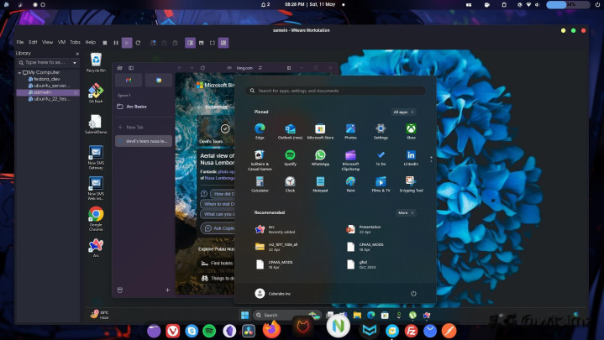Open the Tabs menu in VMware
604x340 pixels.
tap(75, 42)
